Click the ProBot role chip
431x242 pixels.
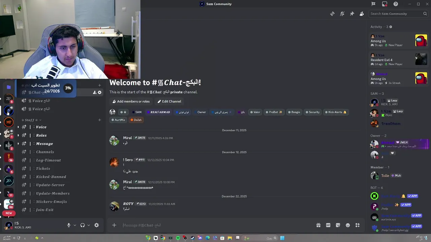[274, 112]
